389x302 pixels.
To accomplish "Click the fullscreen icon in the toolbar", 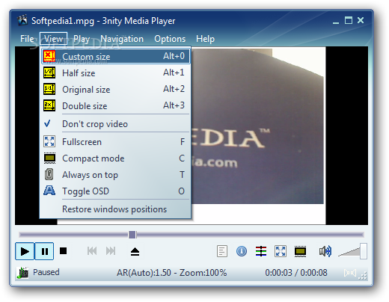I will pyautogui.click(x=281, y=251).
